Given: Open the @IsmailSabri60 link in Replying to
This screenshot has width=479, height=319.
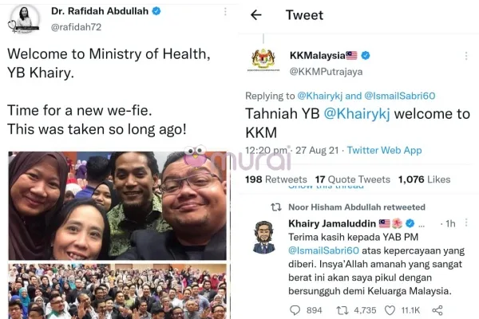Looking at the screenshot, I should 400,96.
